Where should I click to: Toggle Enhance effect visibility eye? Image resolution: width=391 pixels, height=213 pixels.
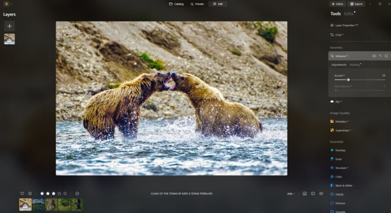pos(374,56)
